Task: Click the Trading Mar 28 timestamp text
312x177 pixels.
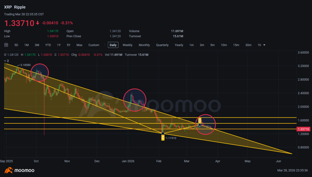Action: click(24, 14)
